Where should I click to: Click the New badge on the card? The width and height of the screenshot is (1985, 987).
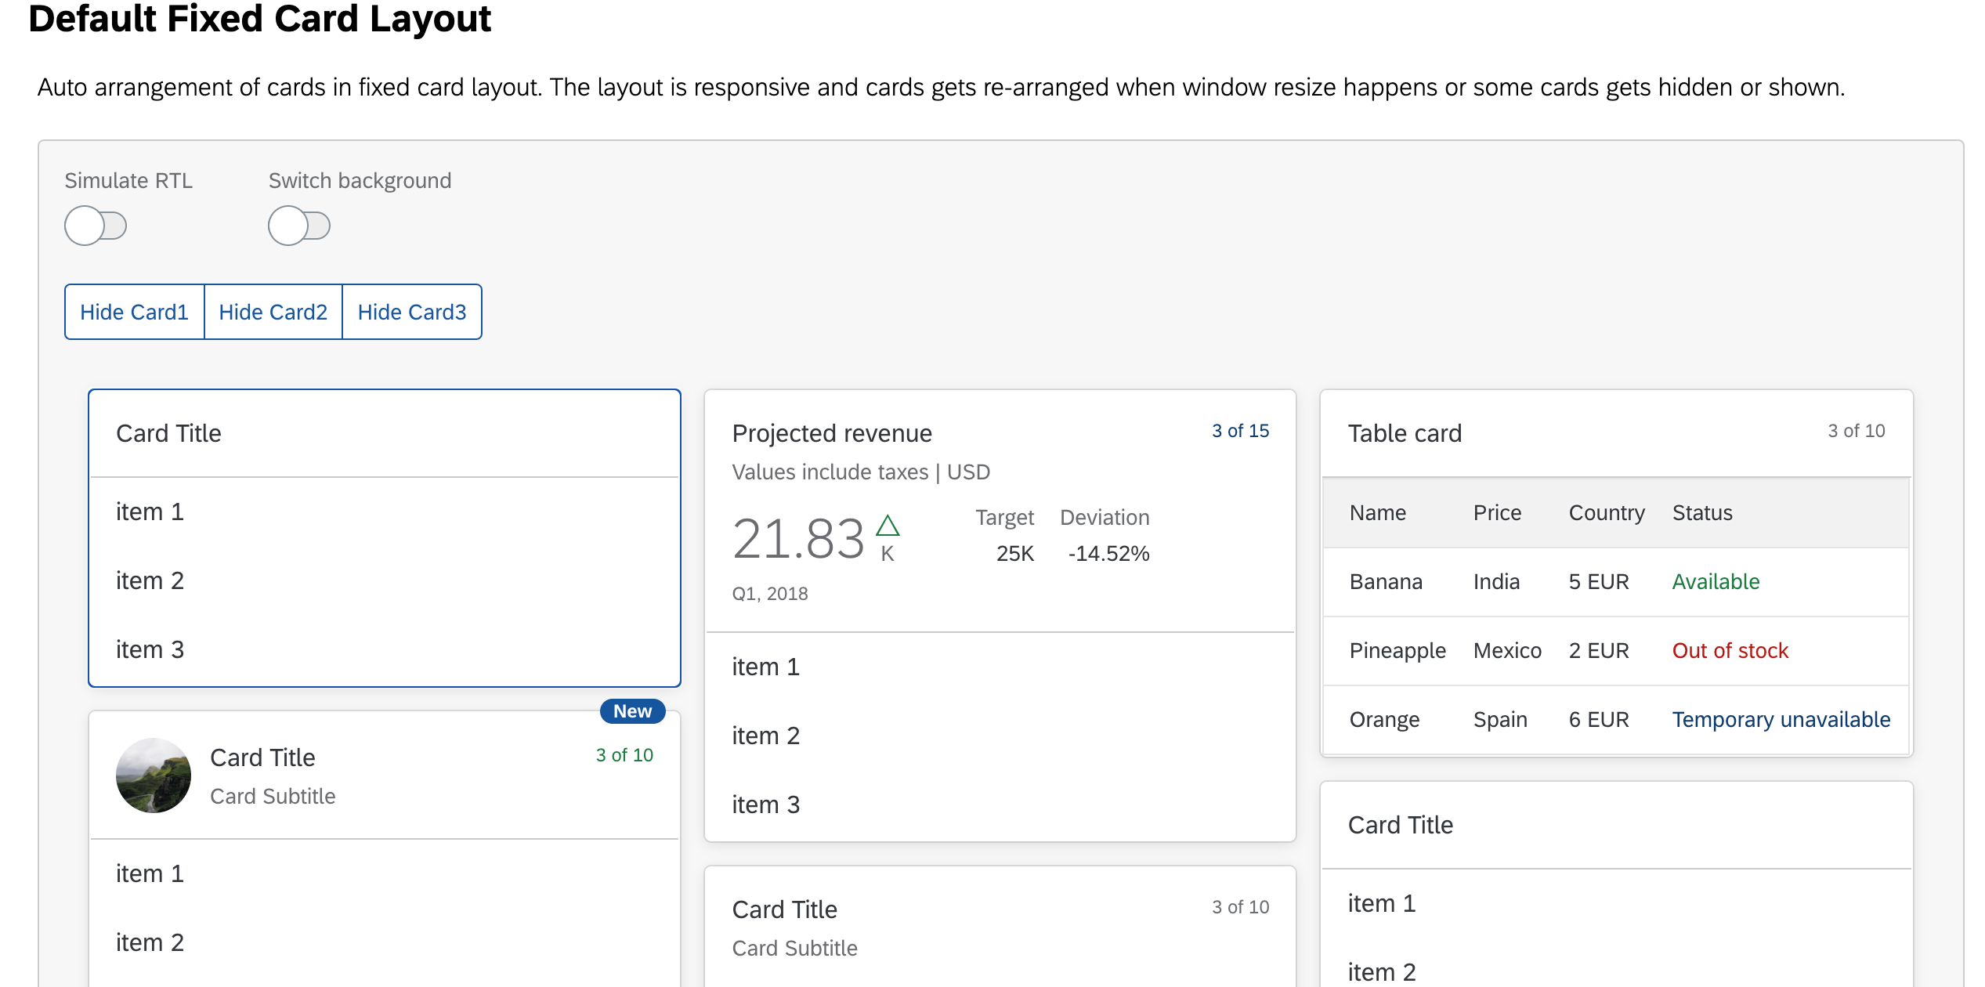click(x=631, y=711)
